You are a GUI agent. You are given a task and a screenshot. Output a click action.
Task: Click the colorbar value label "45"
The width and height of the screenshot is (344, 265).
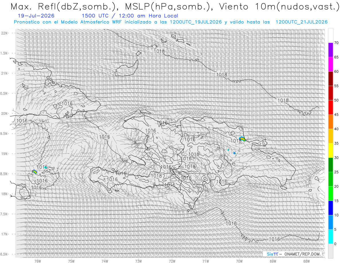tap(337, 115)
